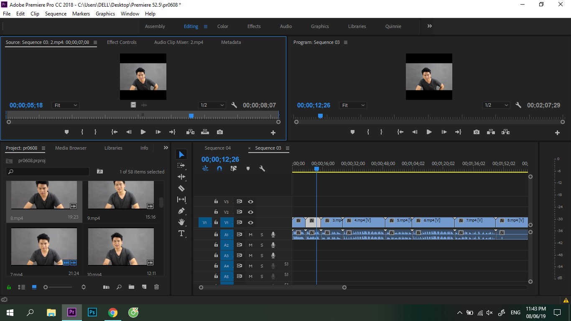Click the Project panel search field

pos(48,171)
